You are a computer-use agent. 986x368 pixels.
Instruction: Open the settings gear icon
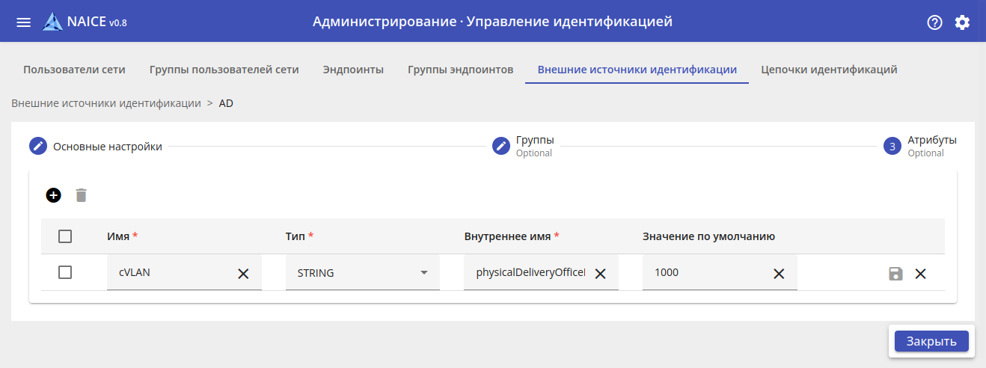[x=962, y=22]
